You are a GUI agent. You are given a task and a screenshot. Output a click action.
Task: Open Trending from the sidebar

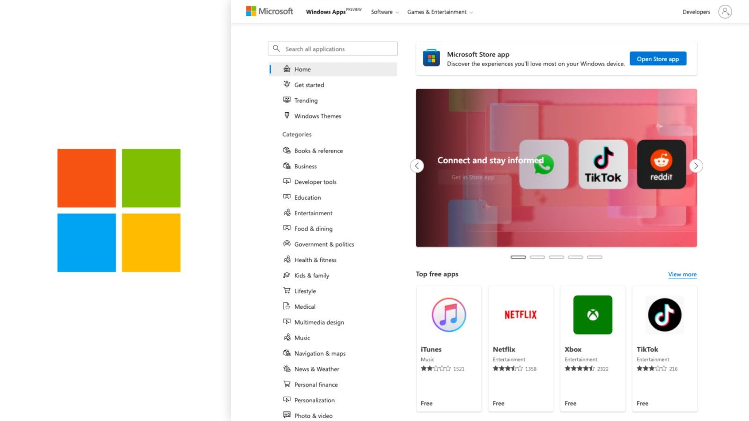(306, 100)
